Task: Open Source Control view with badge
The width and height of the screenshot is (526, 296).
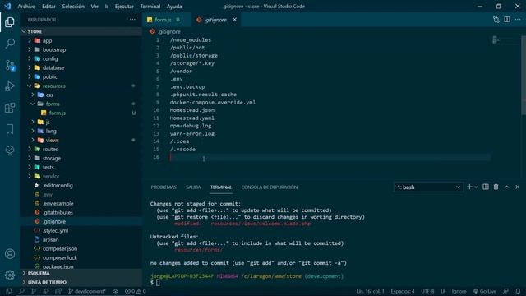Action: pyautogui.click(x=10, y=65)
